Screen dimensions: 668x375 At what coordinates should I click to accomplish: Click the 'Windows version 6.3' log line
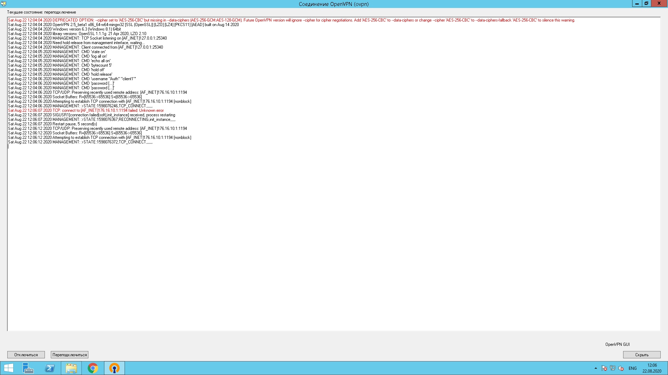64,29
